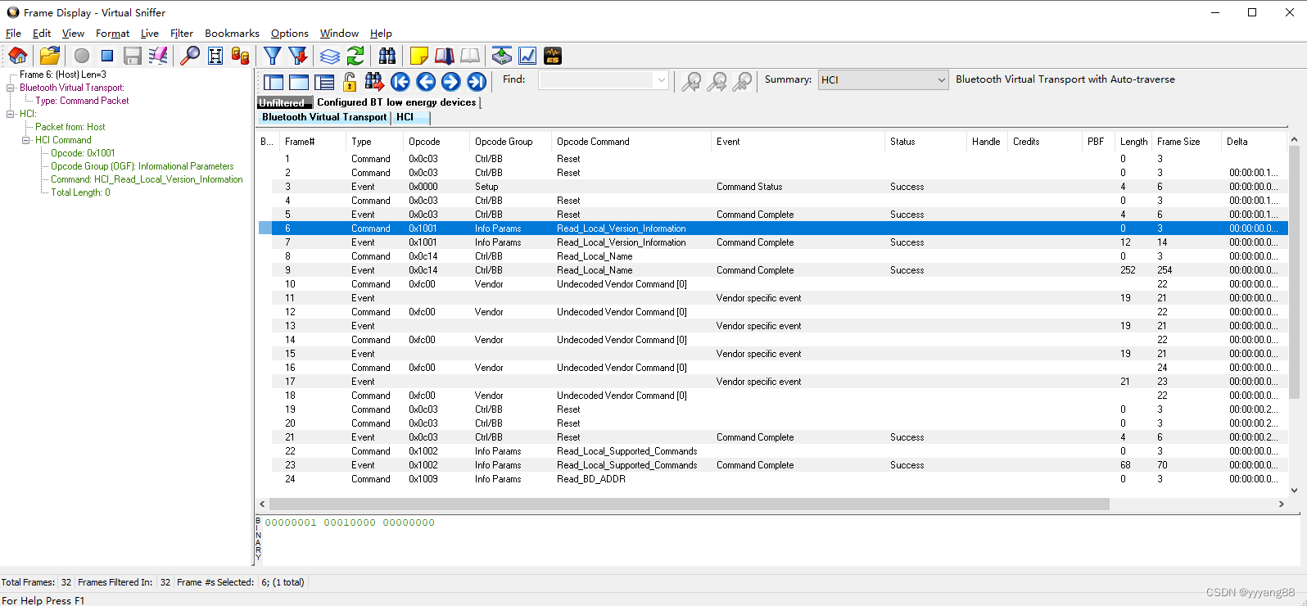Screen dimensions: 1307x606
Task: Click the floppy disk save icon
Action: coord(133,56)
